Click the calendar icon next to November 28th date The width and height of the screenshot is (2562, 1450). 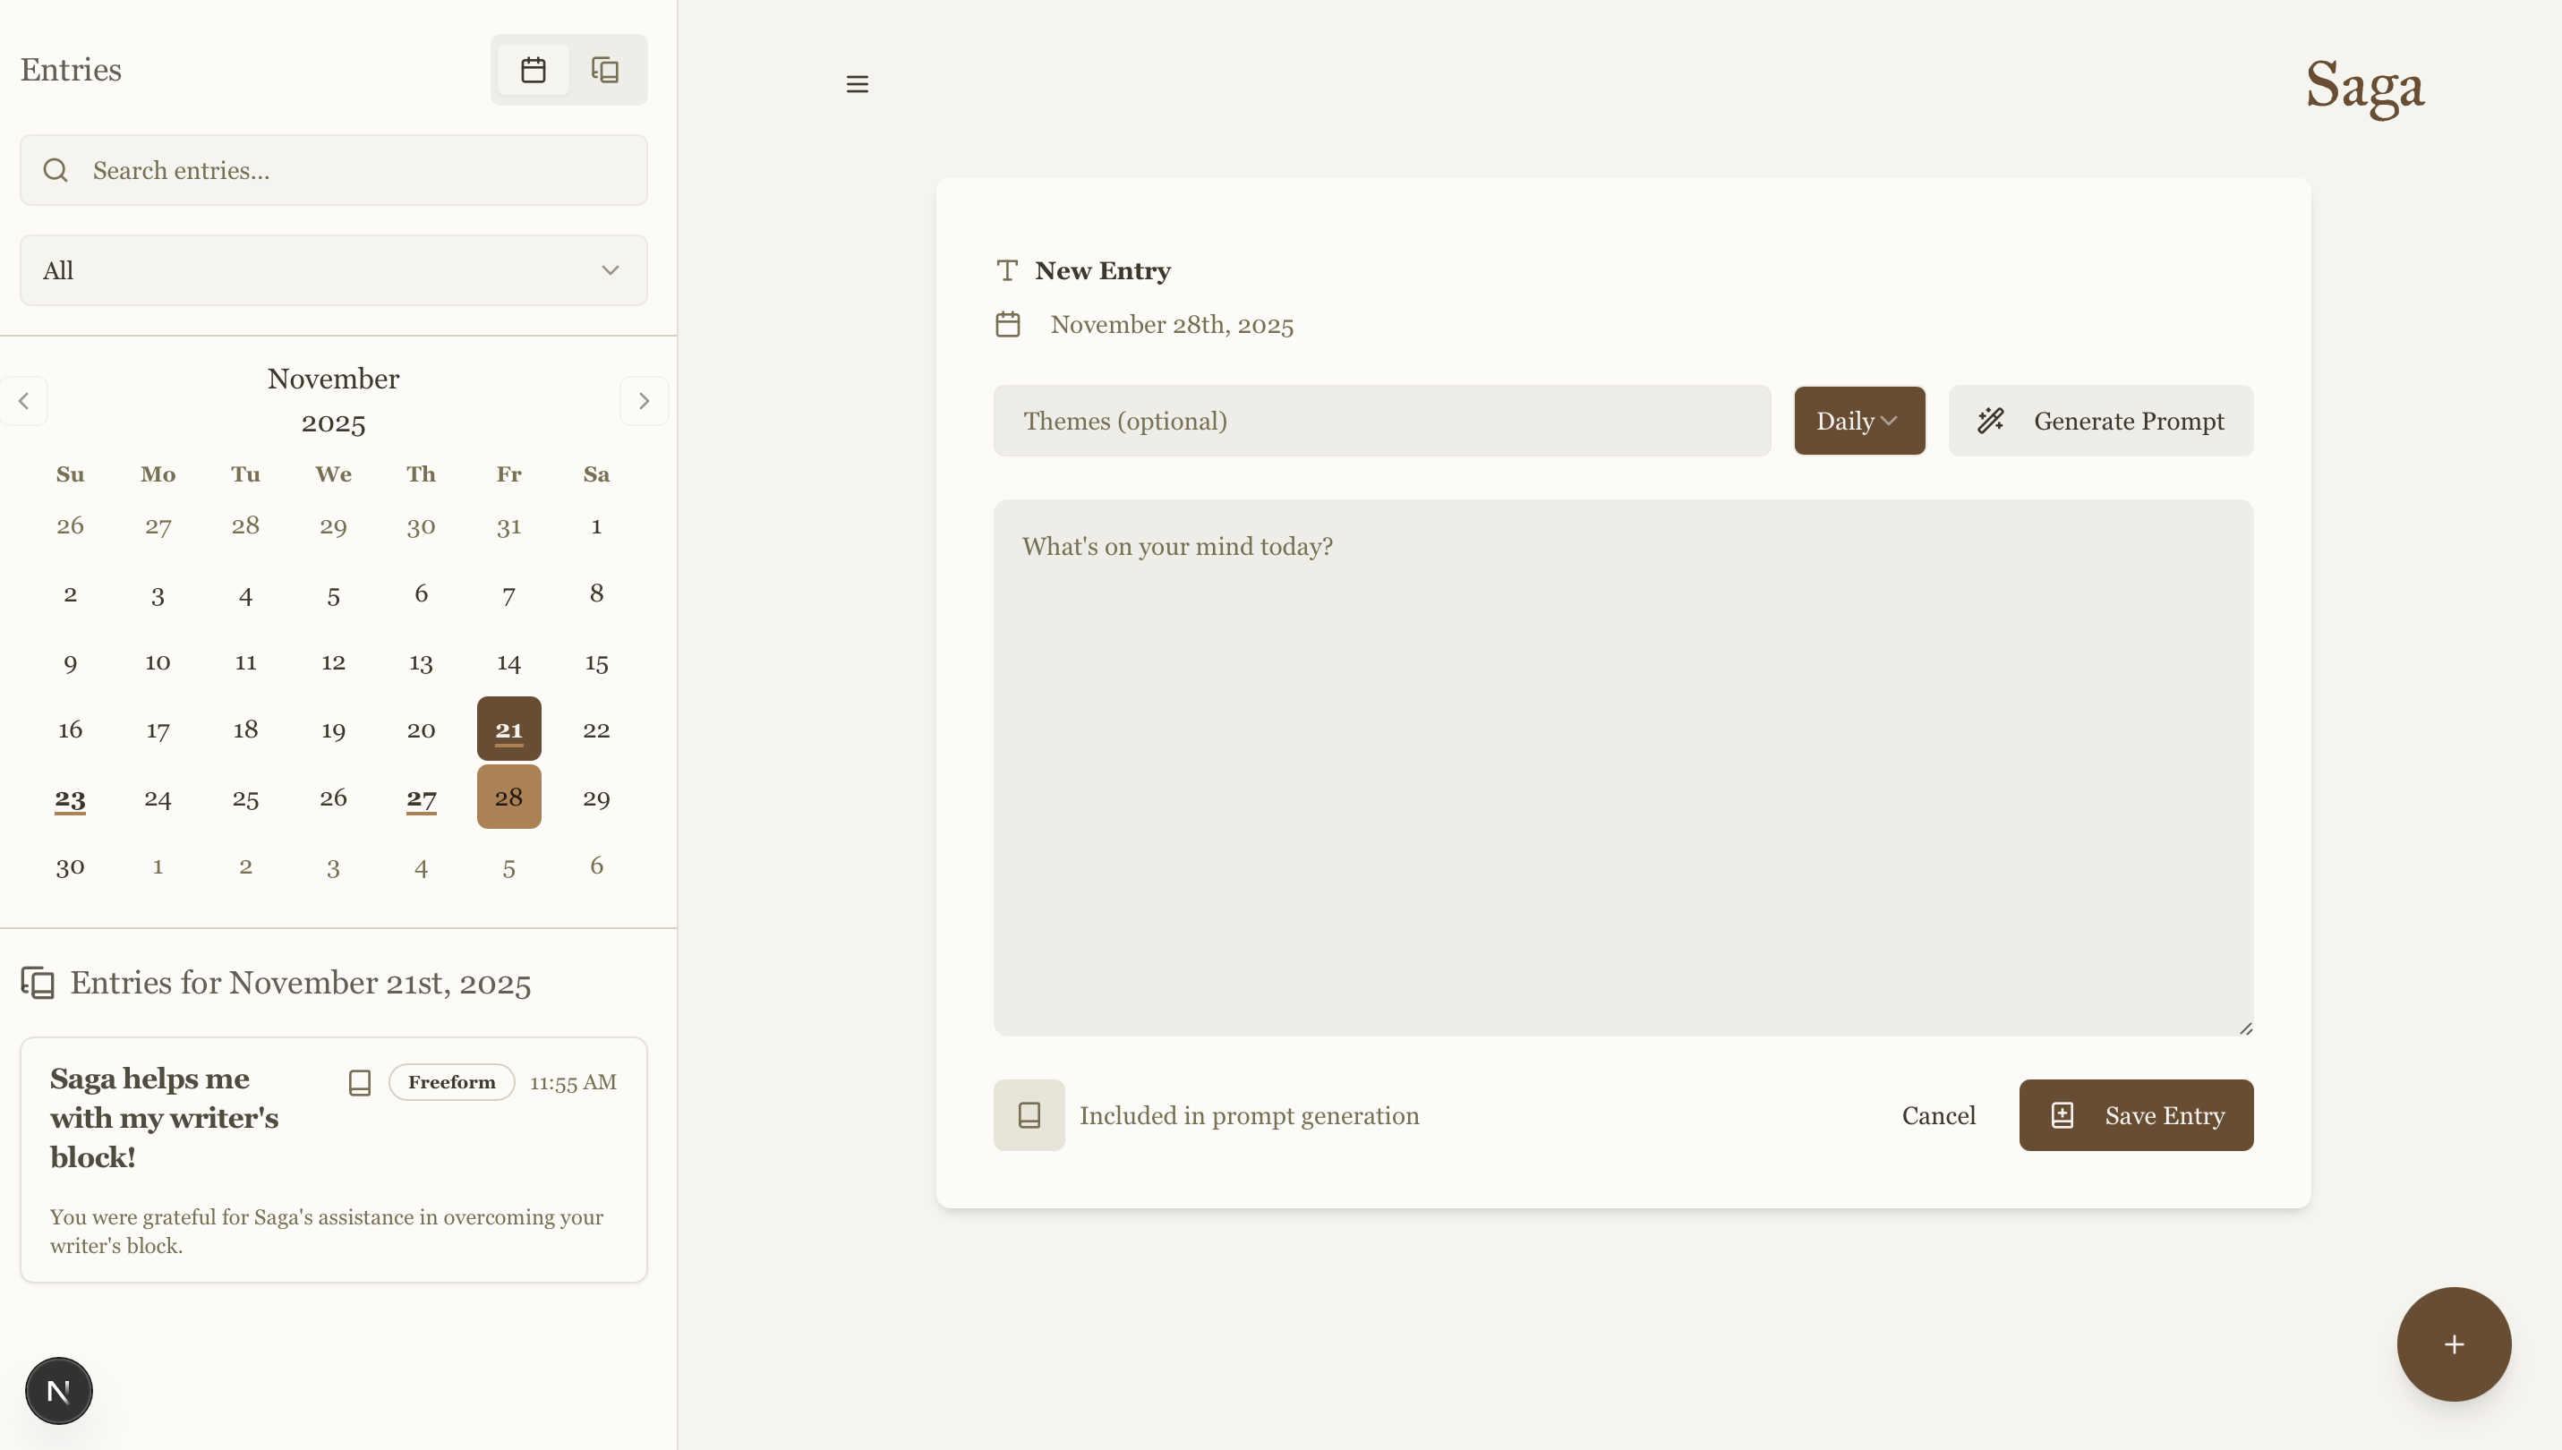[1008, 324]
